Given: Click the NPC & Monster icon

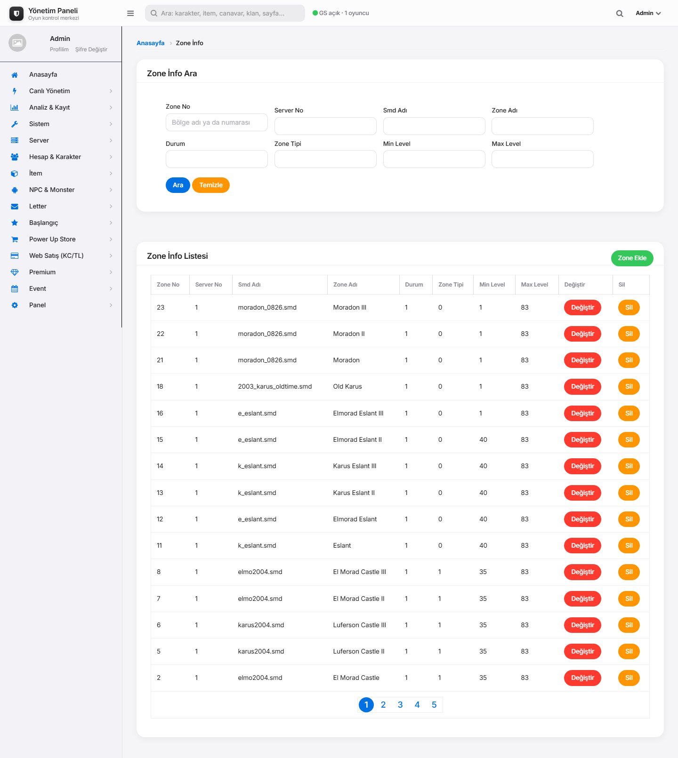Looking at the screenshot, I should [x=15, y=190].
